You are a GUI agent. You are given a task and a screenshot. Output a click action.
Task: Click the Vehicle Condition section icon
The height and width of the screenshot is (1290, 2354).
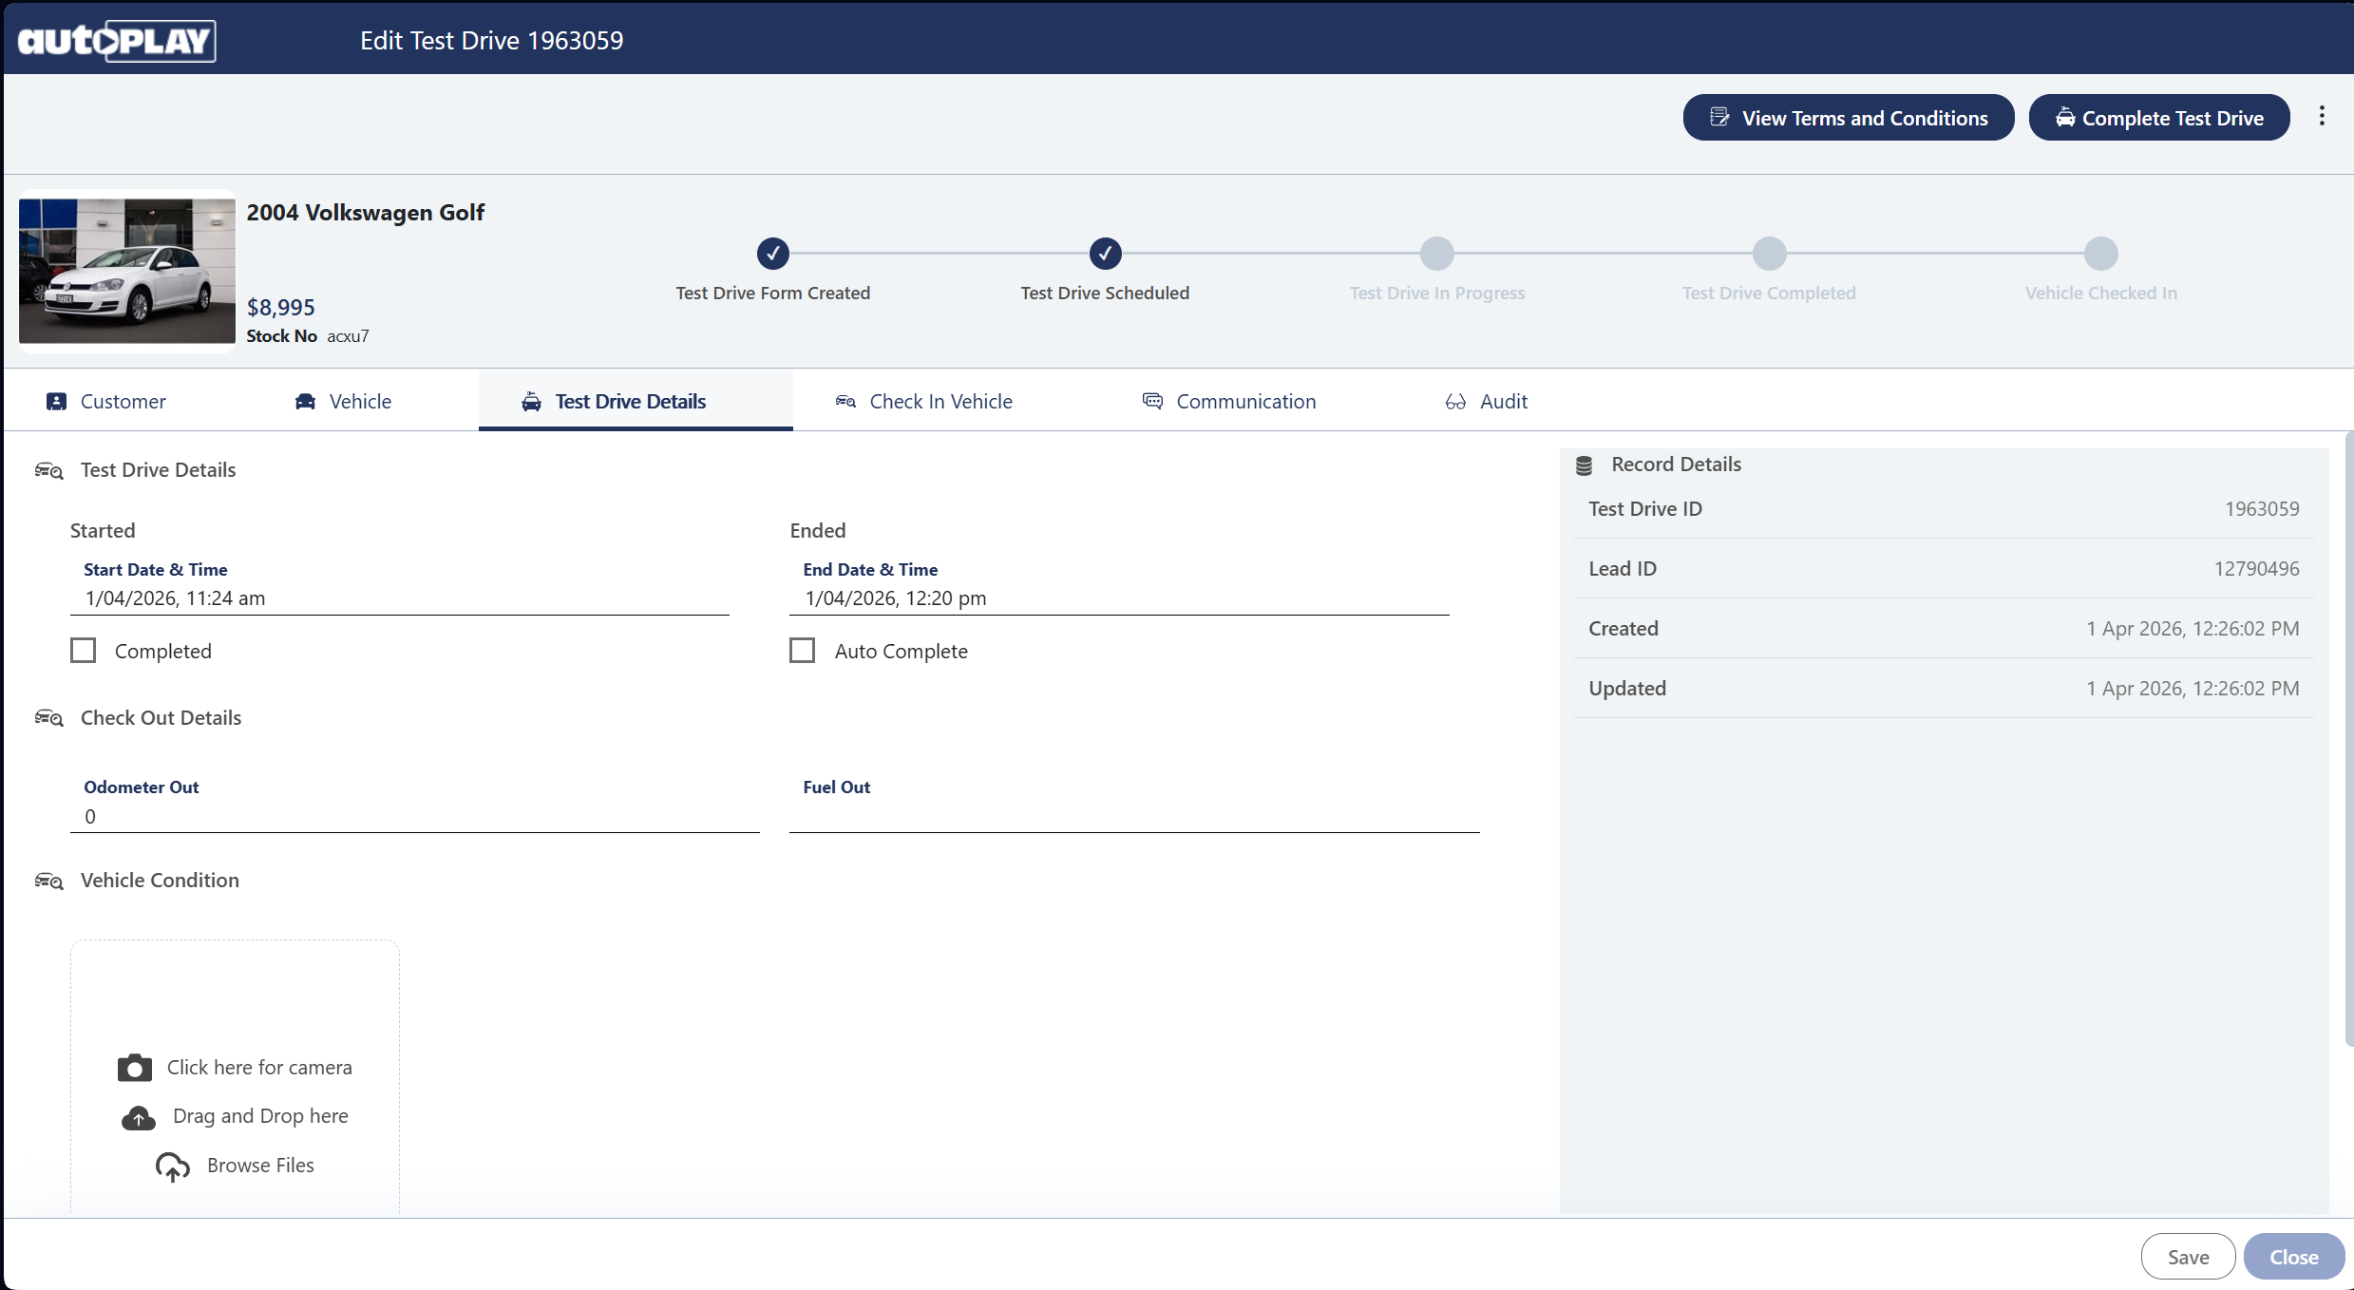click(48, 882)
